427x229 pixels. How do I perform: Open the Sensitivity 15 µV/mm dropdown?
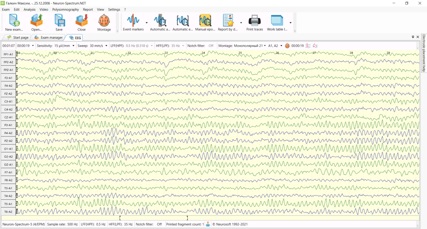coord(73,46)
